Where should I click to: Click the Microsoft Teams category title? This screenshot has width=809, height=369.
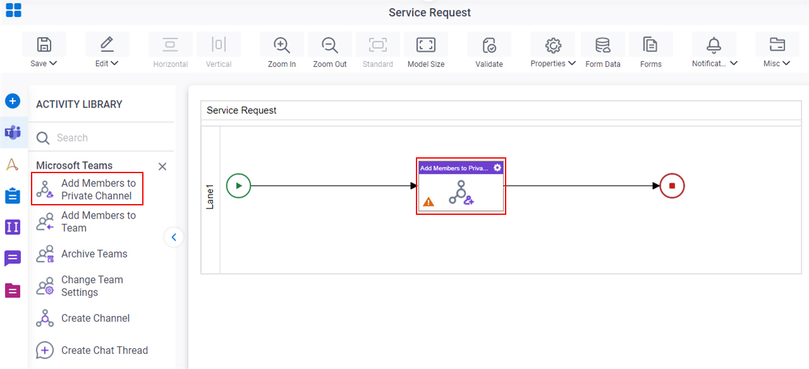point(74,166)
